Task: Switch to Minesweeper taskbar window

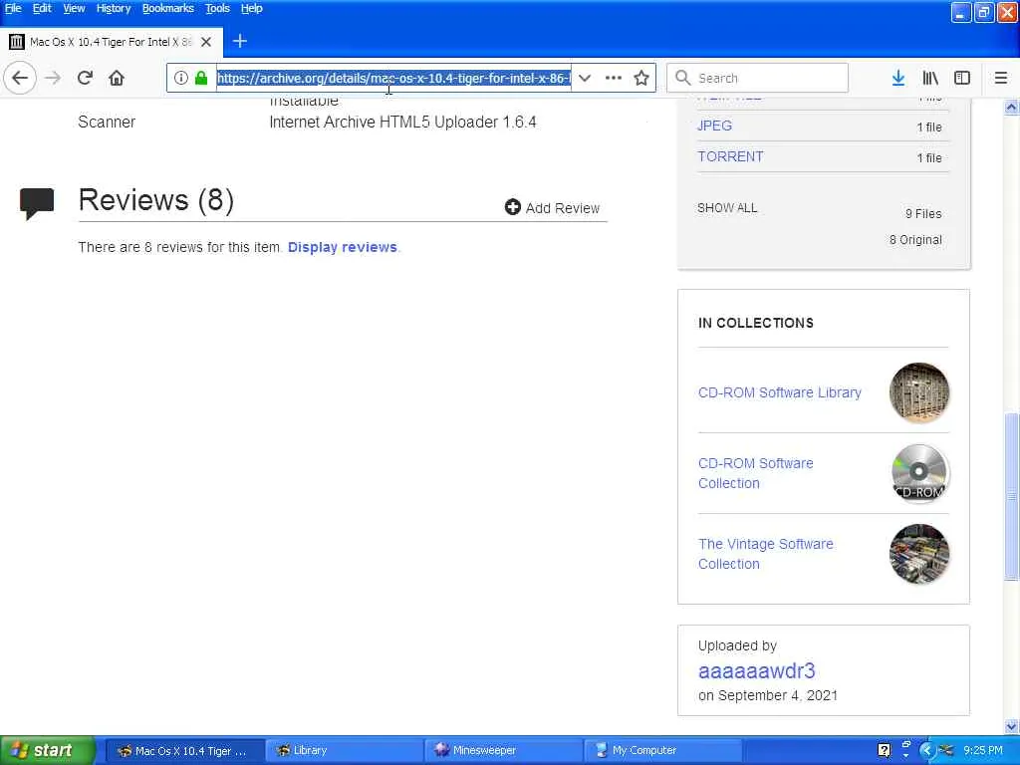Action: (503, 751)
